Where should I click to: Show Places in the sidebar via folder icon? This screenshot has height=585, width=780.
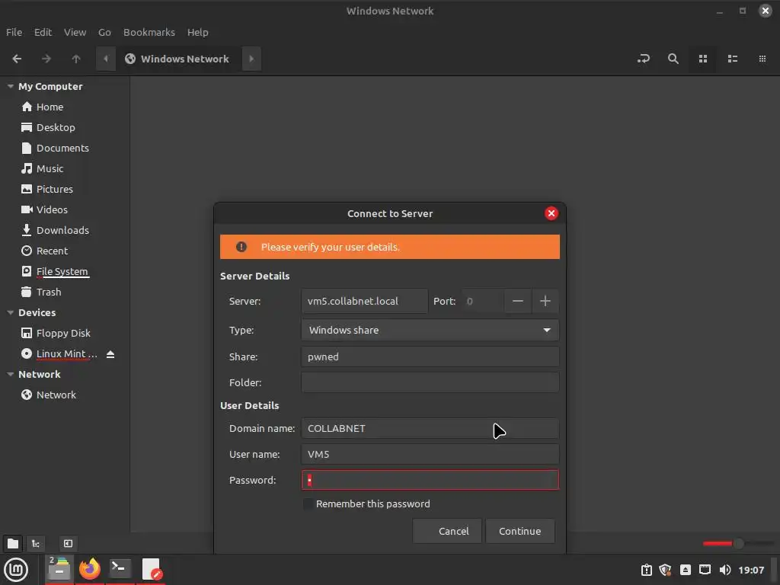point(13,543)
